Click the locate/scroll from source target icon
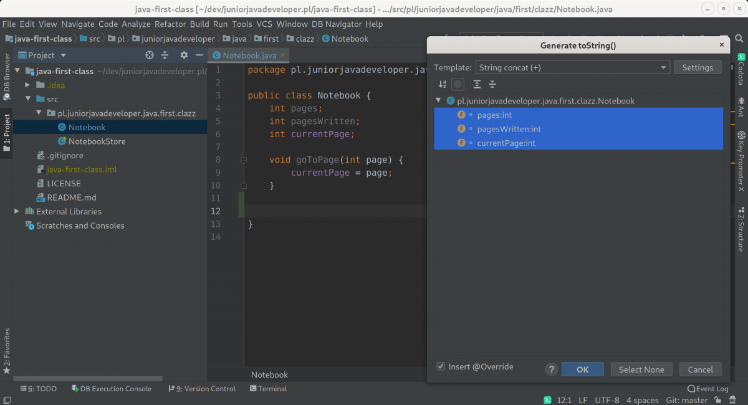Image resolution: width=748 pixels, height=405 pixels. [x=150, y=55]
